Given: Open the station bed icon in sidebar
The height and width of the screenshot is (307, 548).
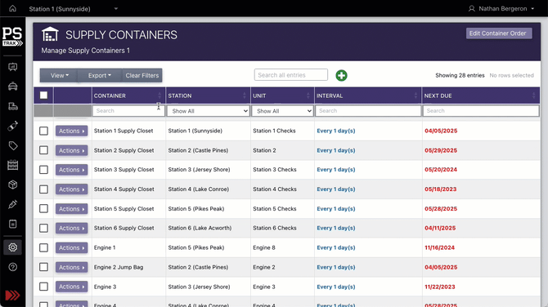Looking at the screenshot, I should coord(12,106).
